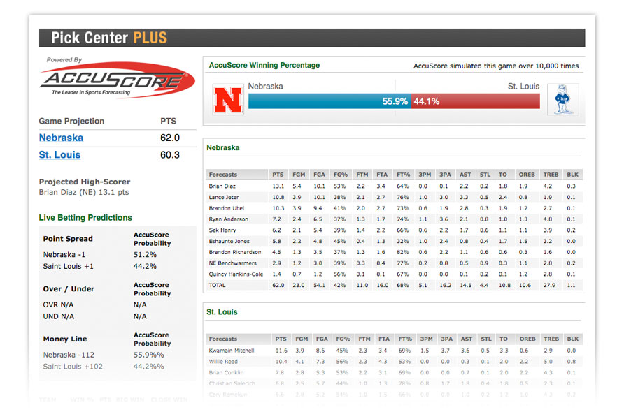Select the Lance Jeter row name

(x=224, y=197)
